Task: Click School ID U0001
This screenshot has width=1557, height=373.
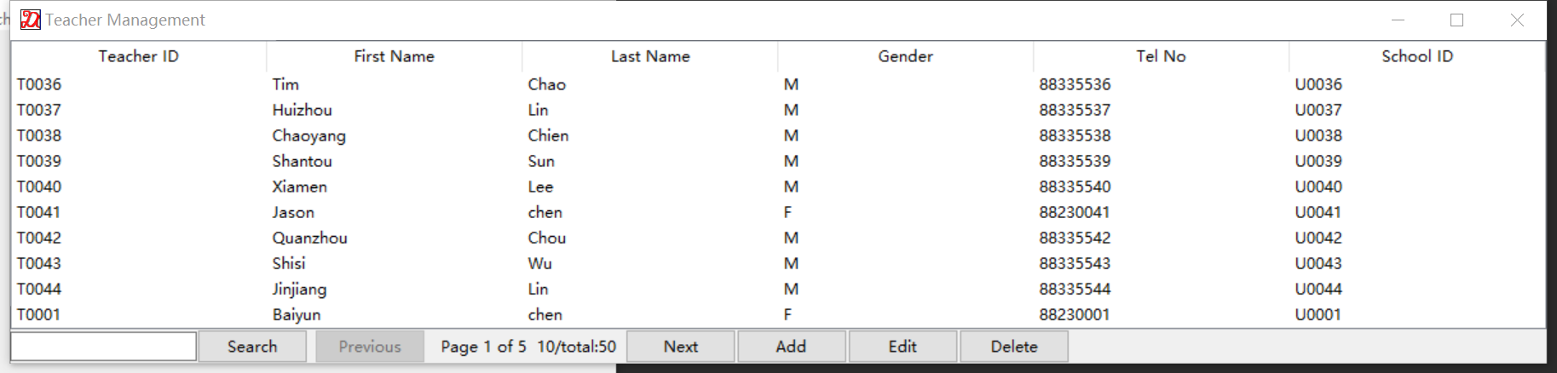Action: pos(1318,314)
